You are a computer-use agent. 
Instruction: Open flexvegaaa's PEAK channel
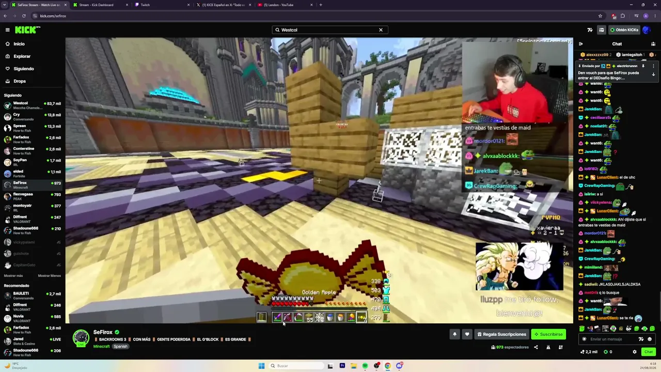point(33,196)
